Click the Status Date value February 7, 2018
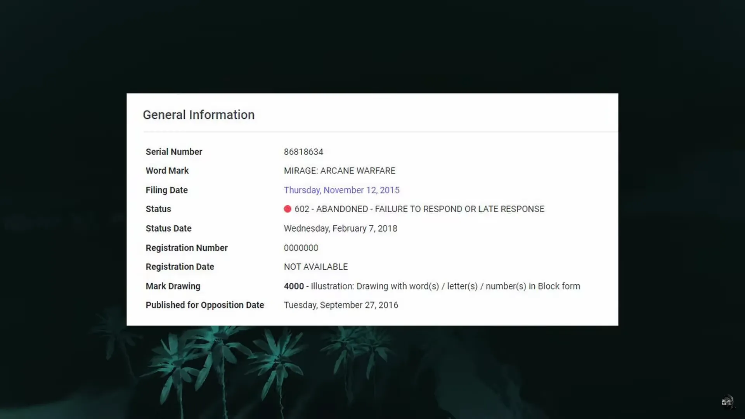Image resolution: width=745 pixels, height=419 pixels. point(340,229)
